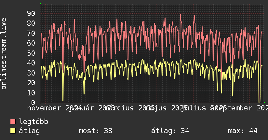Click the y-axis label 90
The height and width of the screenshot is (140, 268).
click(31, 14)
